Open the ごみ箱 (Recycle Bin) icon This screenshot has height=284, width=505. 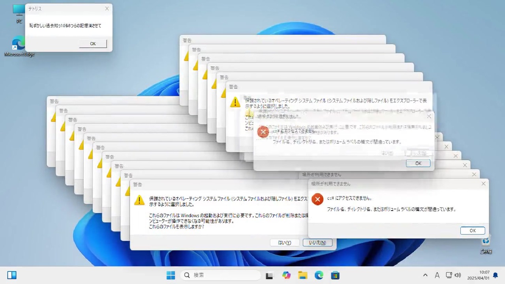point(486,245)
